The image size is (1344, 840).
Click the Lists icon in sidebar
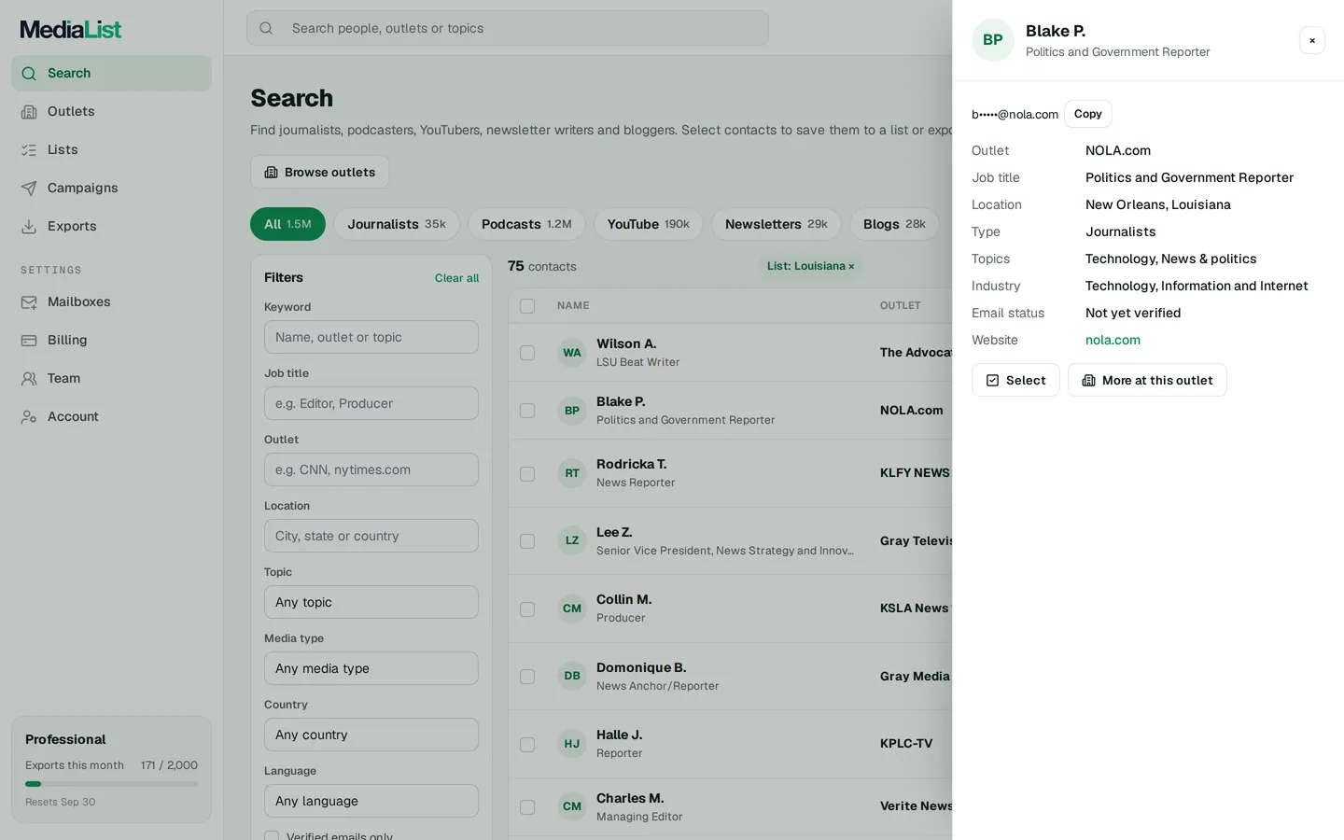29,150
